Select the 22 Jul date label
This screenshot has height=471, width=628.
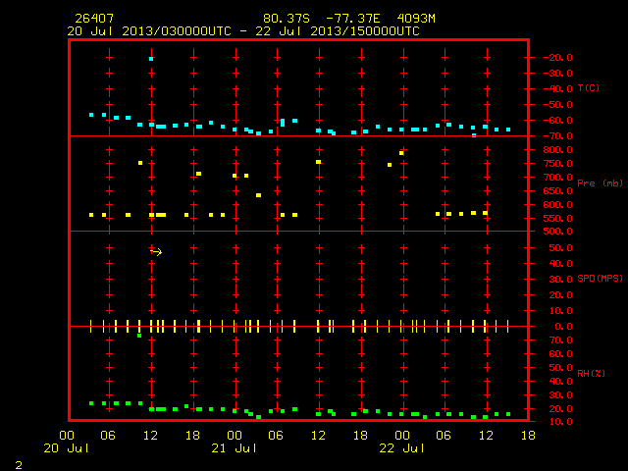[402, 448]
